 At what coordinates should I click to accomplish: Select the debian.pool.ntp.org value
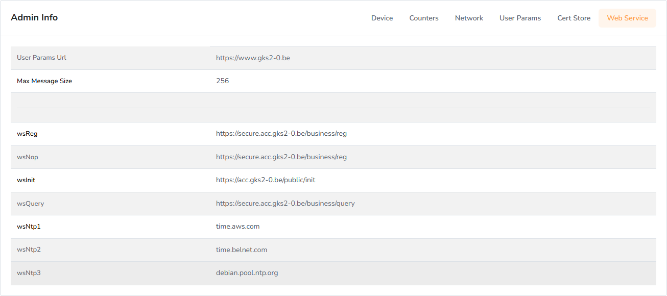click(x=247, y=273)
